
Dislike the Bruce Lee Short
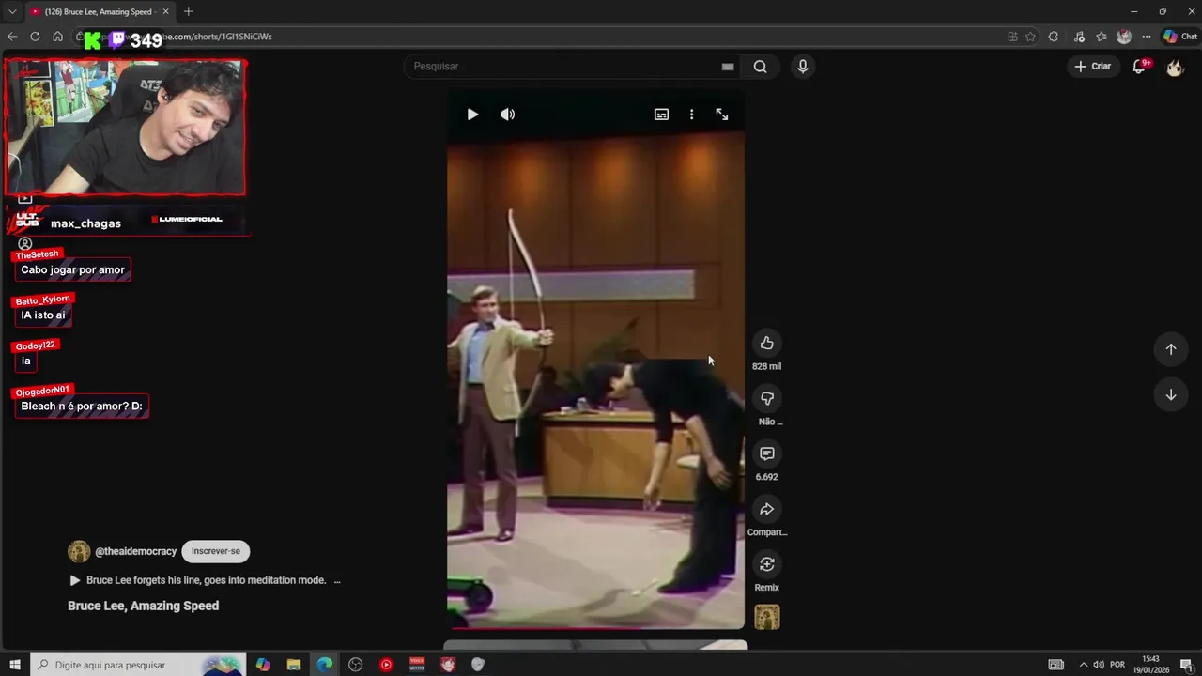click(766, 398)
